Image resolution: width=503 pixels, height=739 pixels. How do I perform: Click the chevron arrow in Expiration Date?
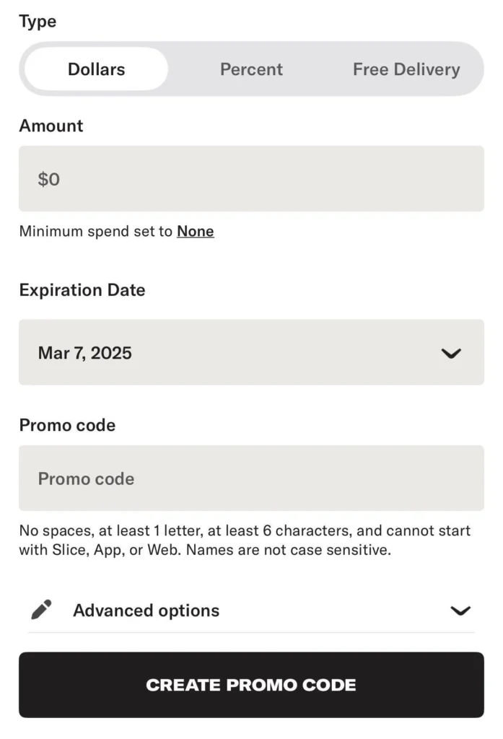(451, 354)
